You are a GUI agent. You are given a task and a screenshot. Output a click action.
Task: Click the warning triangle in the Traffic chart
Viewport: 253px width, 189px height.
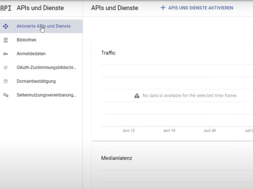tap(137, 96)
